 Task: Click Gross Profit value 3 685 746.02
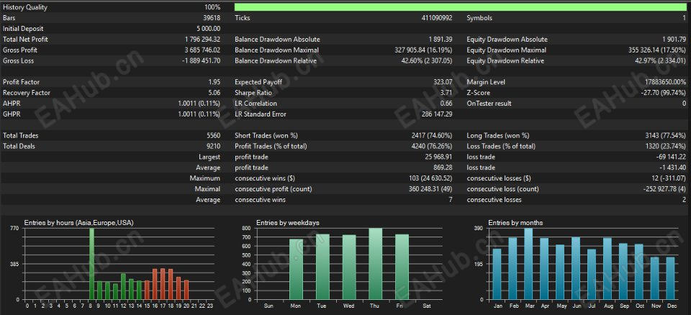coord(203,50)
